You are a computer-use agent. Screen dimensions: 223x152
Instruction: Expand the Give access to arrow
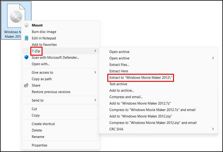point(95,72)
